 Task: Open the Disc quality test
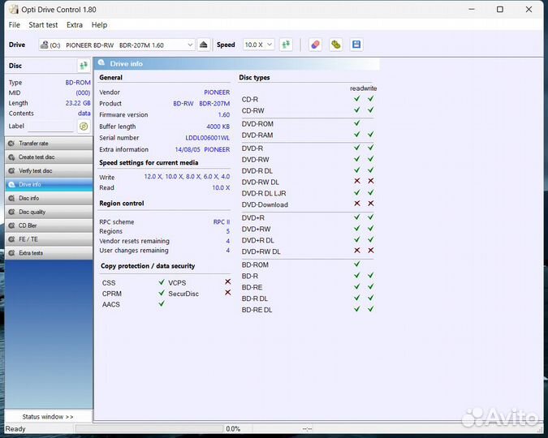click(47, 212)
